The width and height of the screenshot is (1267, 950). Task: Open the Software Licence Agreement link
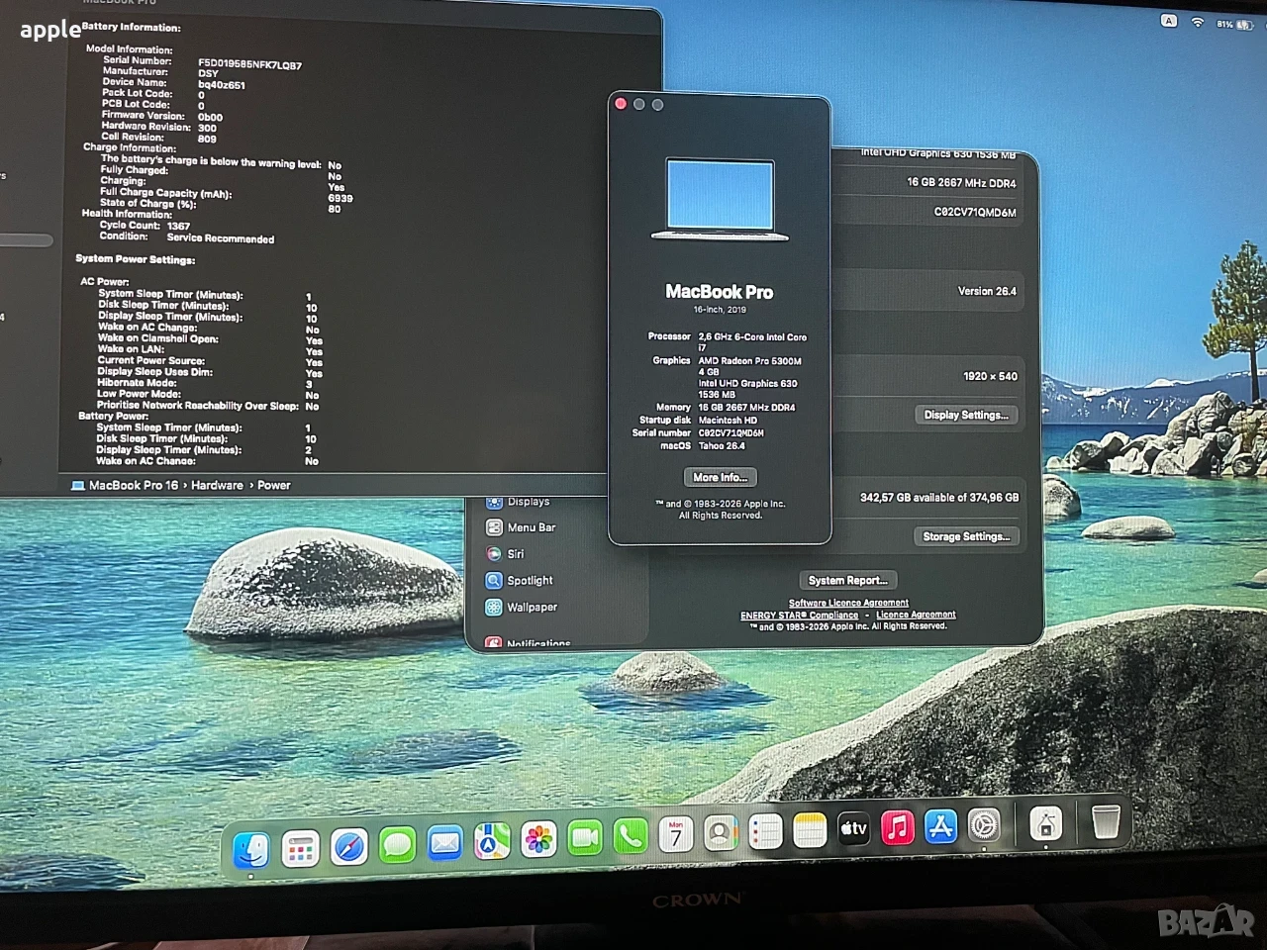[x=848, y=603]
